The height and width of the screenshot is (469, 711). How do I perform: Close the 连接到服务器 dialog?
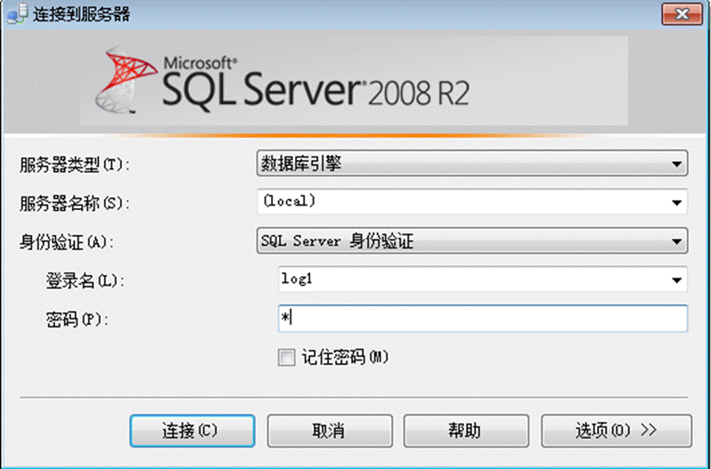[682, 14]
